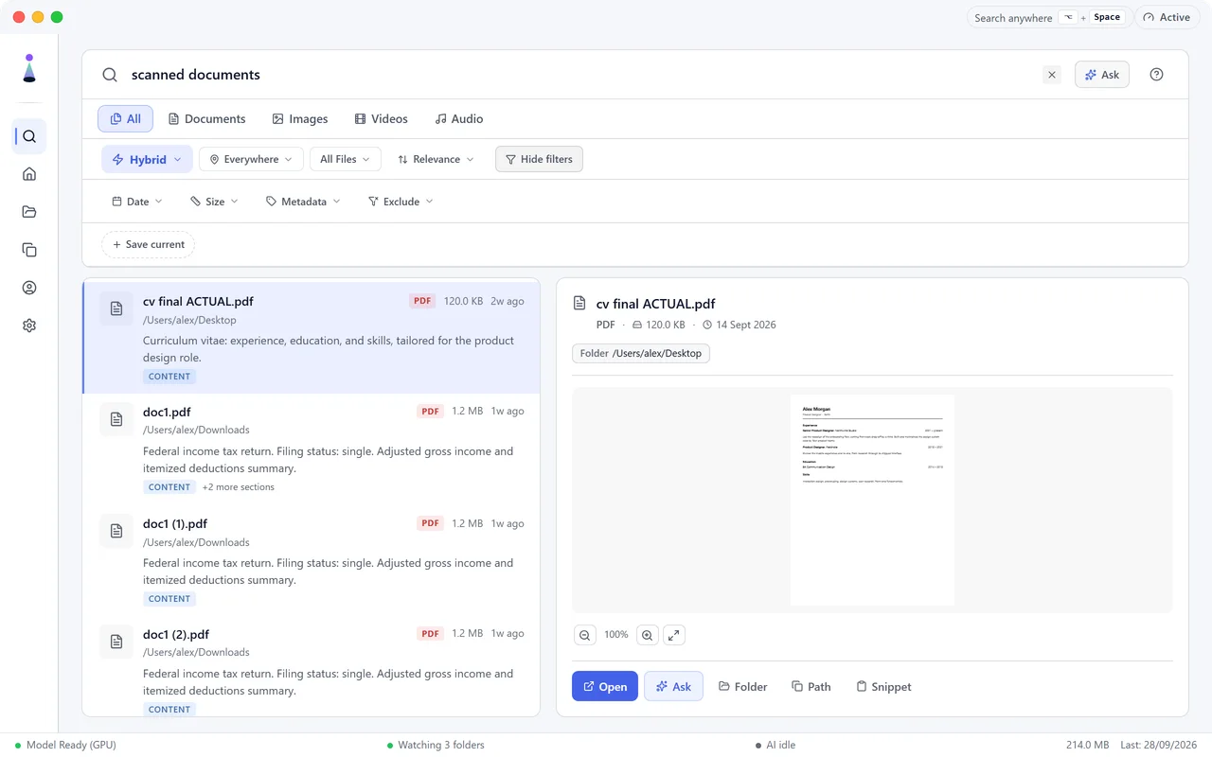Image resolution: width=1212 pixels, height=757 pixels.
Task: Expand the Exclude filter dropdown
Action: click(401, 202)
